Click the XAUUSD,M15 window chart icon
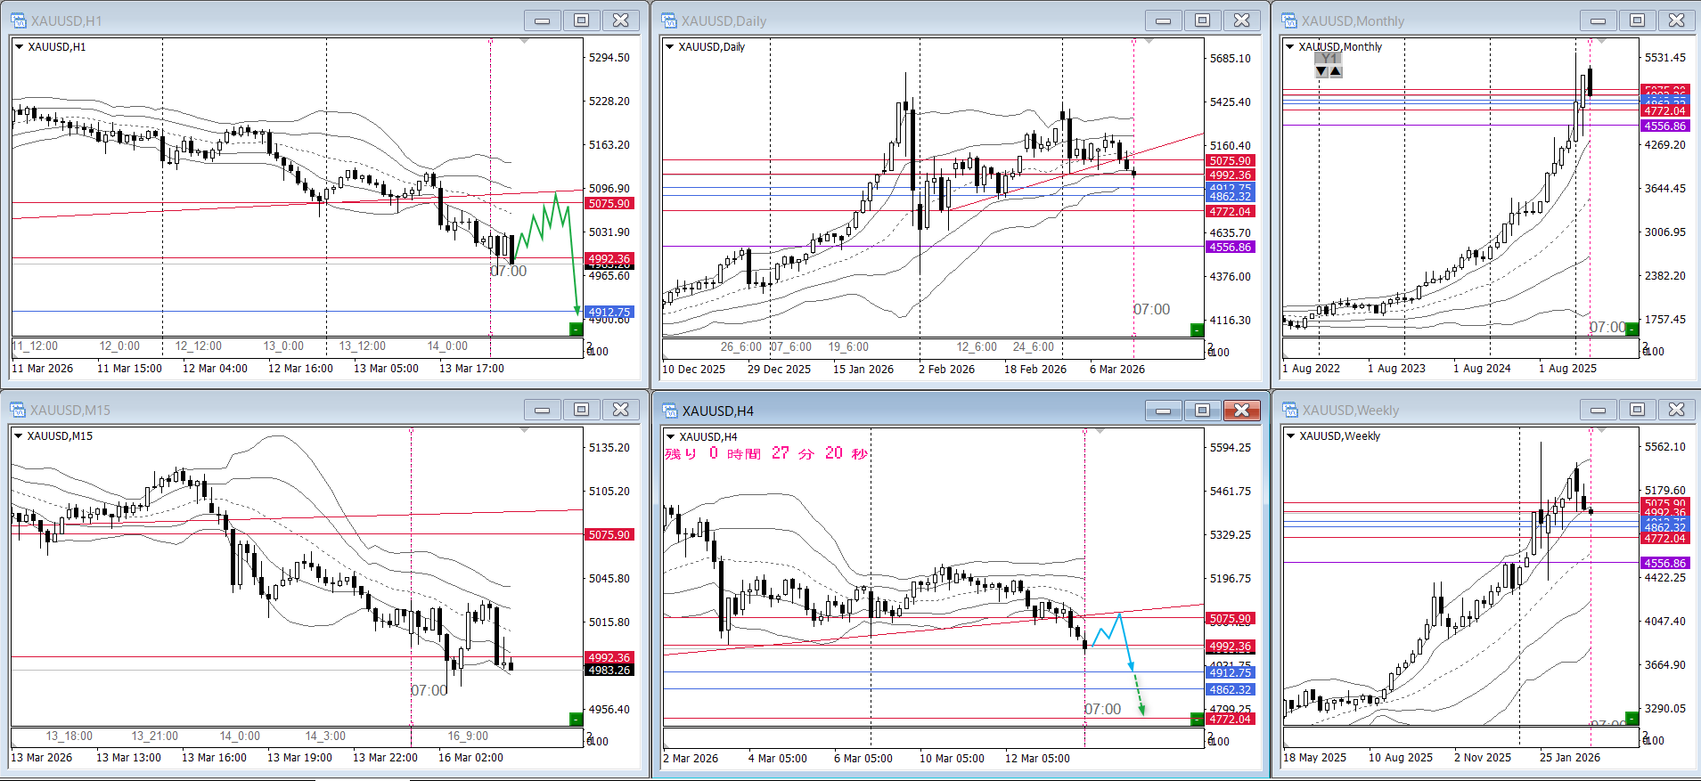1701x781 pixels. 18,410
